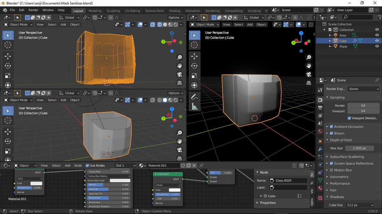Switch right viewport to orthographic grid view
The image size is (382, 214).
click(x=308, y=83)
